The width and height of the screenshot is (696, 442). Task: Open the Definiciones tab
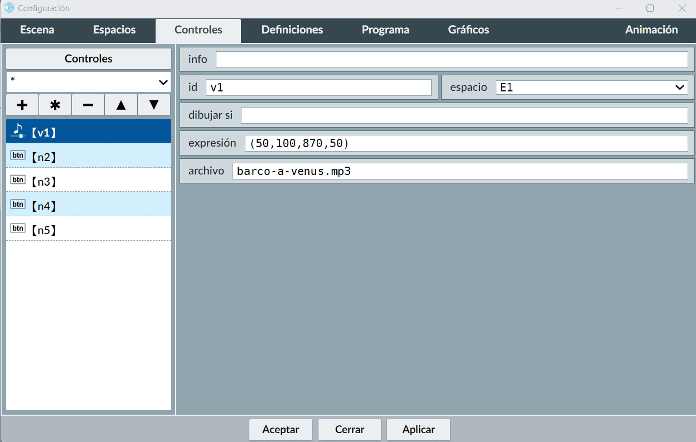pyautogui.click(x=292, y=30)
